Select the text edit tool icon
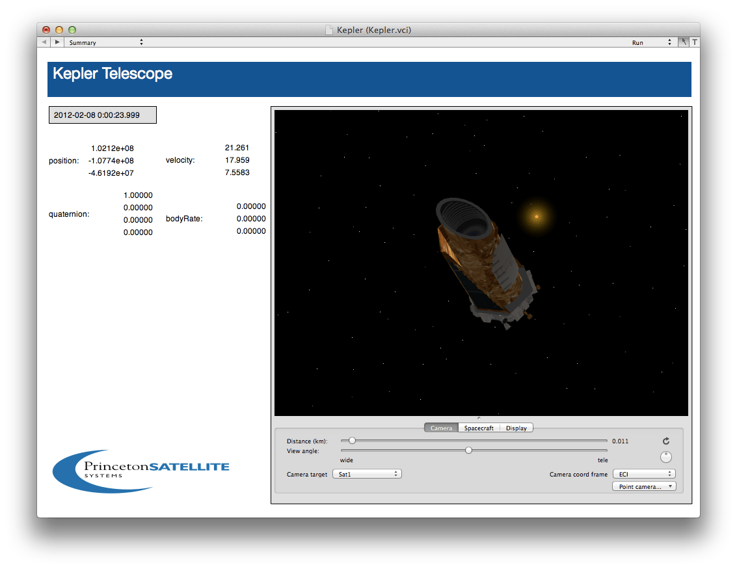This screenshot has width=737, height=569. pos(694,42)
